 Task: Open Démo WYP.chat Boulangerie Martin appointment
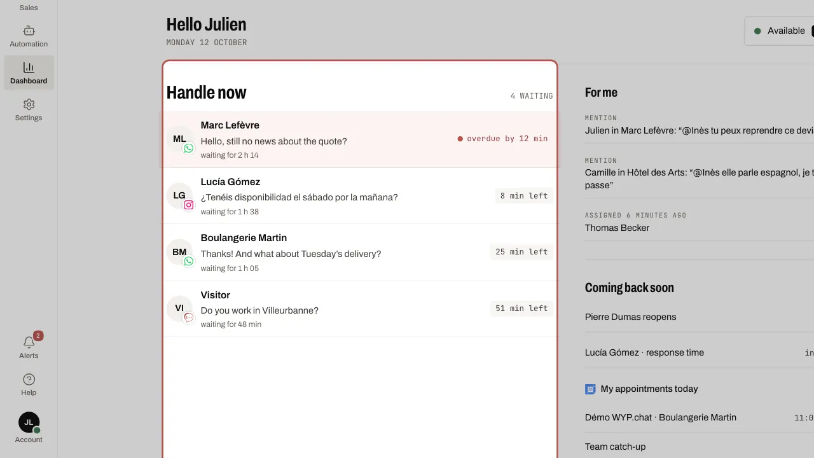(700, 418)
